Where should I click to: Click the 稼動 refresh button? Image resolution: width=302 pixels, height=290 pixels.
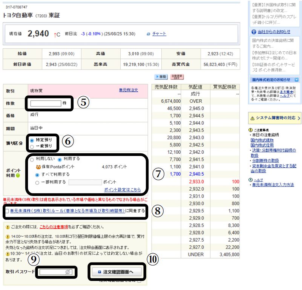point(161,77)
